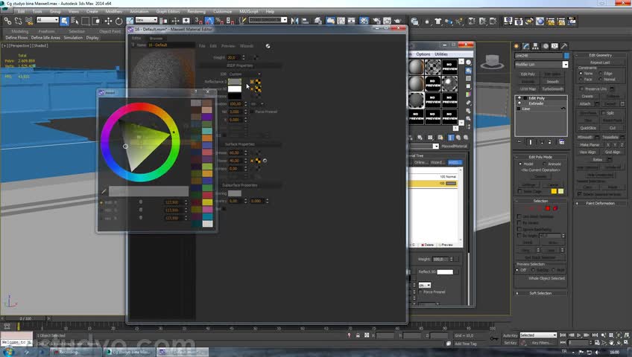The image size is (632, 357).
Task: Open the Hierarchy panel tab icon
Action: coord(535,46)
